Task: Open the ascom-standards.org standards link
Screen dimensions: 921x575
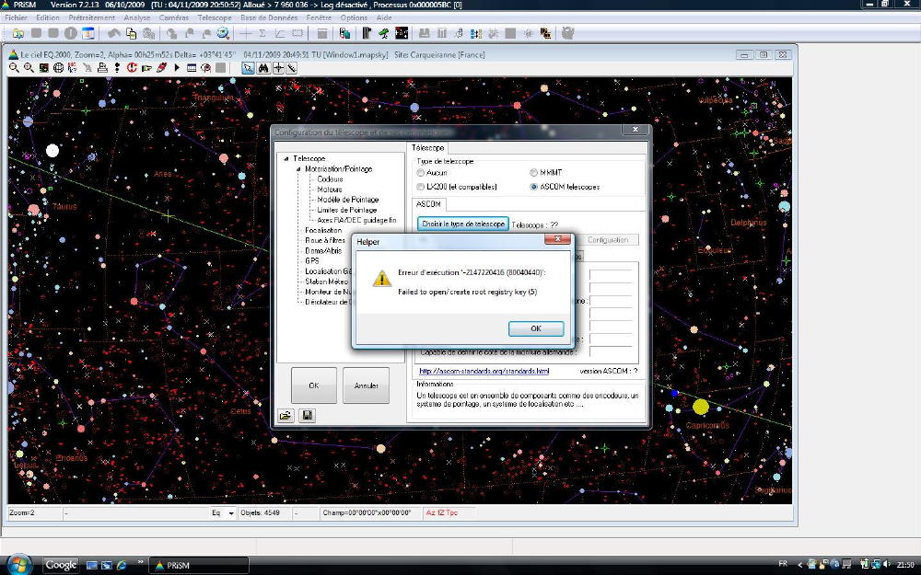Action: [484, 371]
